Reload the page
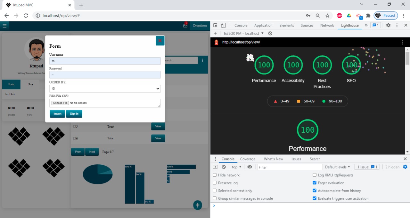 tap(26, 15)
